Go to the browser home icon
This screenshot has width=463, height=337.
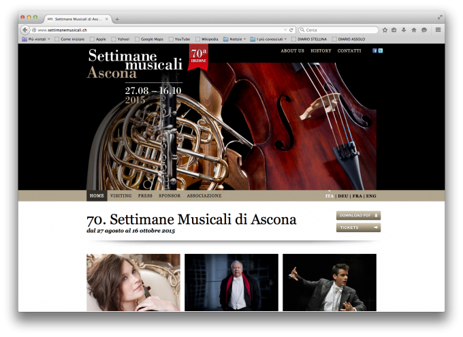coord(414,30)
